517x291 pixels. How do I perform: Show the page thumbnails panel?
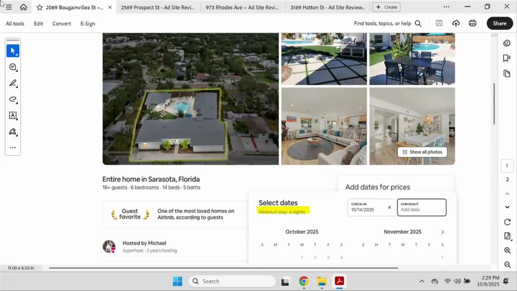coord(507,73)
